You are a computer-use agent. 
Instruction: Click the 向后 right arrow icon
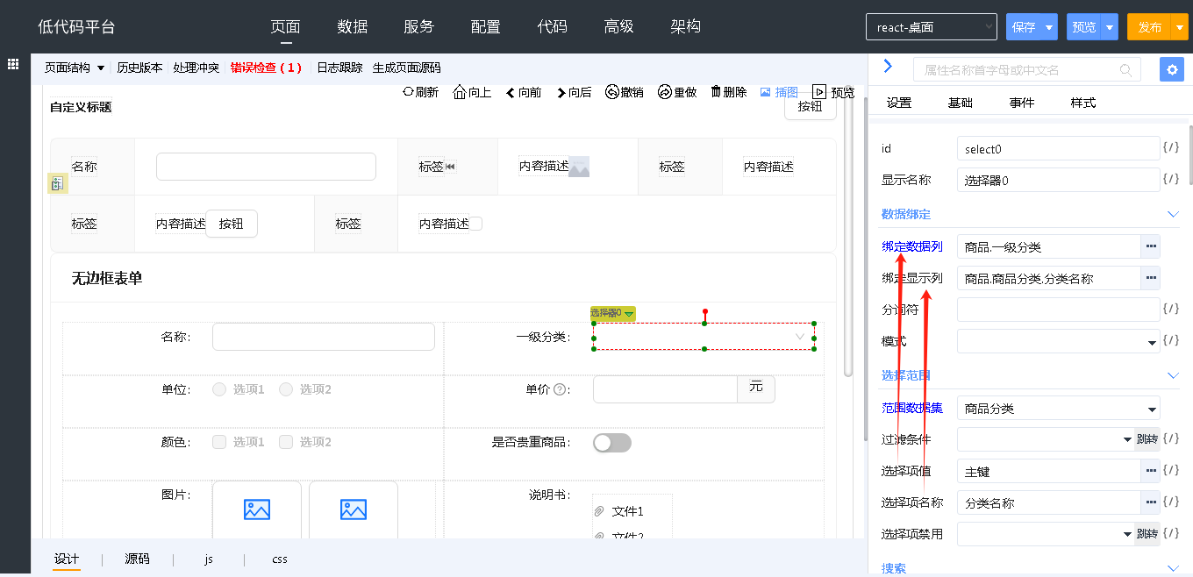pos(561,93)
